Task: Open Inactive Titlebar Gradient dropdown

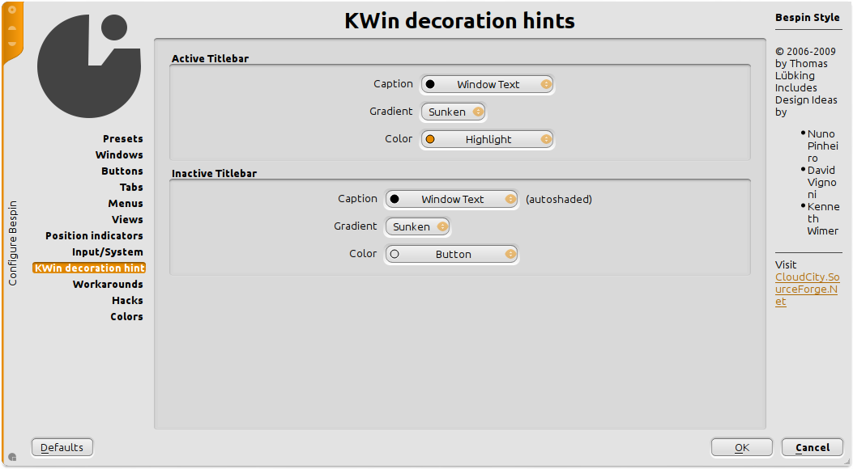Action: (x=417, y=226)
